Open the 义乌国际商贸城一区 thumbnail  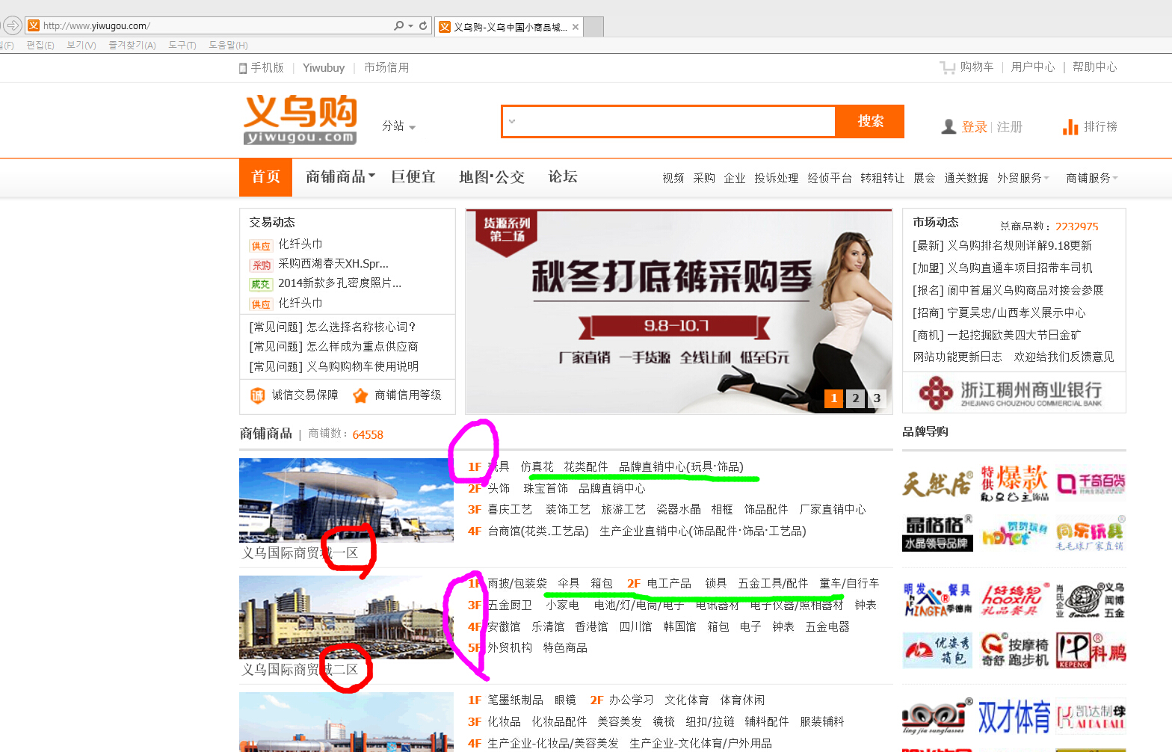(x=346, y=499)
